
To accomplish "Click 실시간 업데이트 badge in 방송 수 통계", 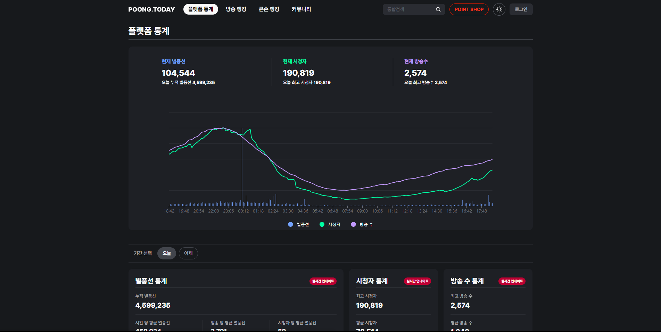I will [512, 281].
